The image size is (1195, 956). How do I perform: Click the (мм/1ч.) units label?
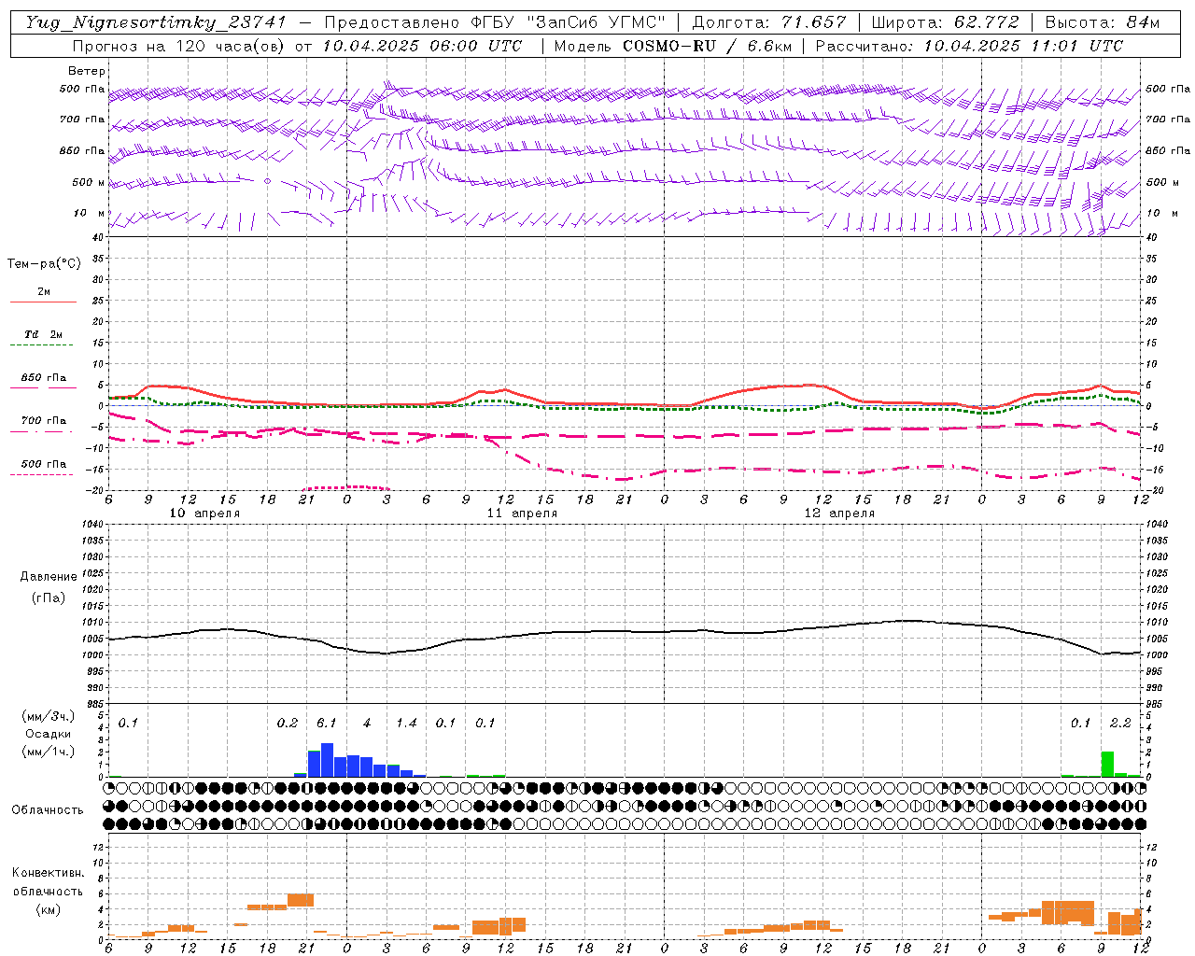[x=48, y=751]
